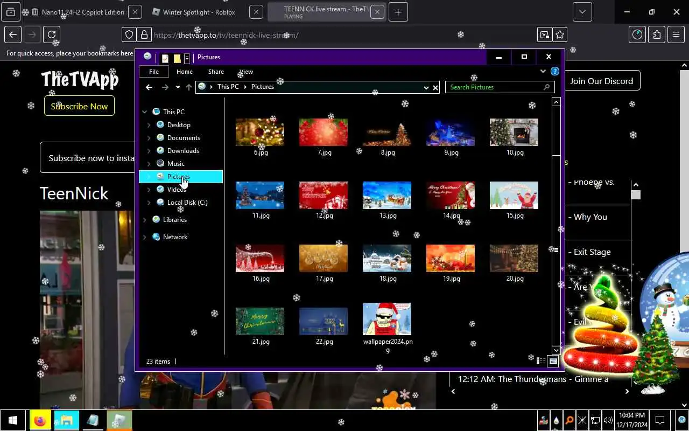Open the File menu in Explorer

point(154,72)
